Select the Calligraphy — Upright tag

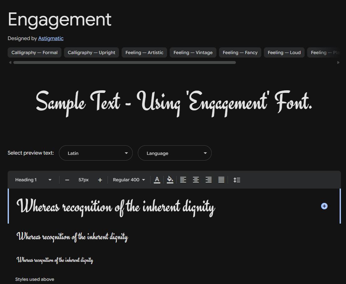[91, 52]
